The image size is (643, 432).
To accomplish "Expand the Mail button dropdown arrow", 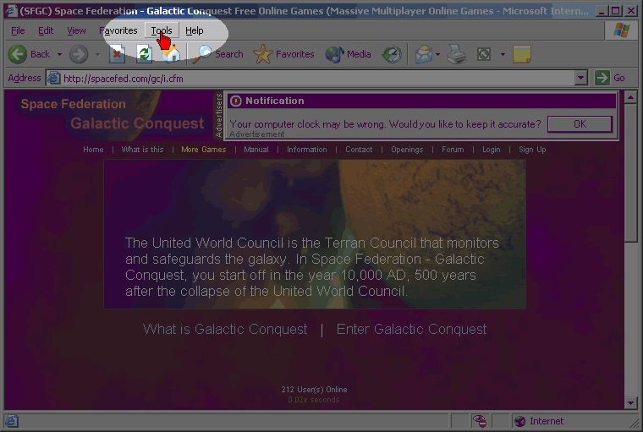I will coord(438,54).
